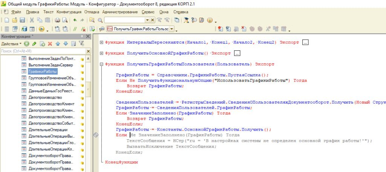Open the configuration tree filter funnel icon

point(81,44)
